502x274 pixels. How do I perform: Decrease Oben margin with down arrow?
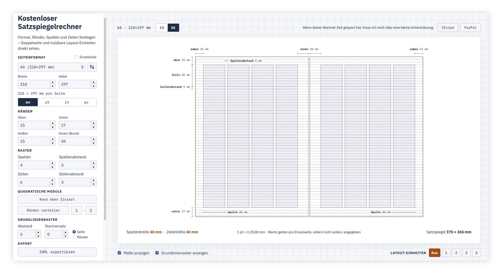tap(53, 127)
